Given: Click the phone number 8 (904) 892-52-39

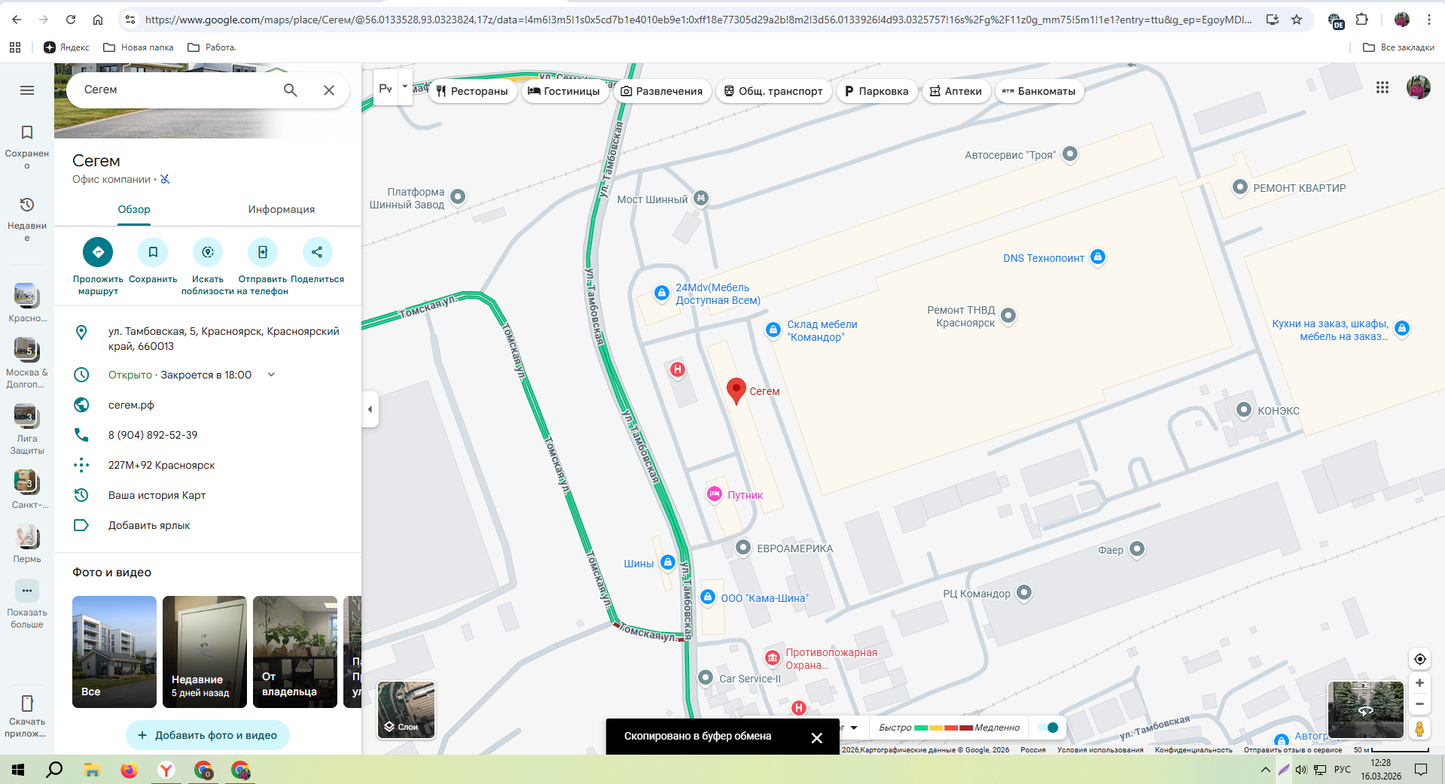Looking at the screenshot, I should point(153,435).
